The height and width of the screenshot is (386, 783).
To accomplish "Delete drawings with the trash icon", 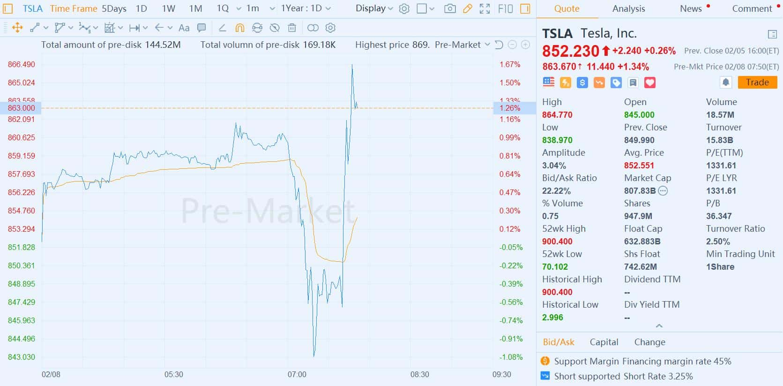I will 292,28.
